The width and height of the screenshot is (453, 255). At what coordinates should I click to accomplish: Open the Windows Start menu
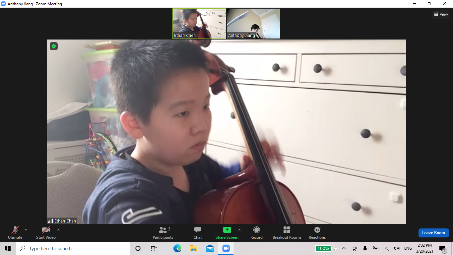click(8, 248)
